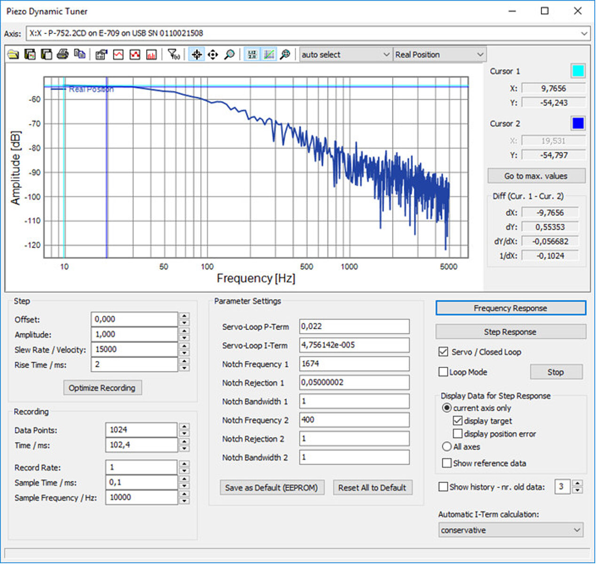Click the Frequency Response button
The width and height of the screenshot is (596, 564).
[x=510, y=308]
